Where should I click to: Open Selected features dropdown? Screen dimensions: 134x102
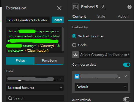[35, 88]
